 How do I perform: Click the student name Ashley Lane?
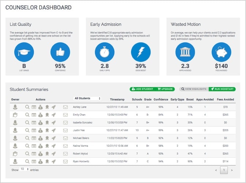point(79,107)
